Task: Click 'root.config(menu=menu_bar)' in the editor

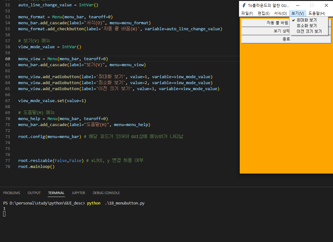Action: (x=50, y=137)
